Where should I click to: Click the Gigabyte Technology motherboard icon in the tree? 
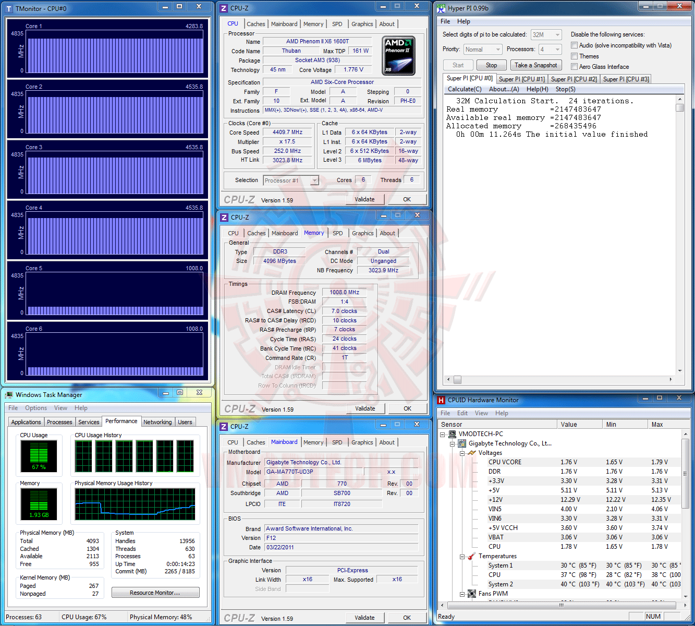462,443
